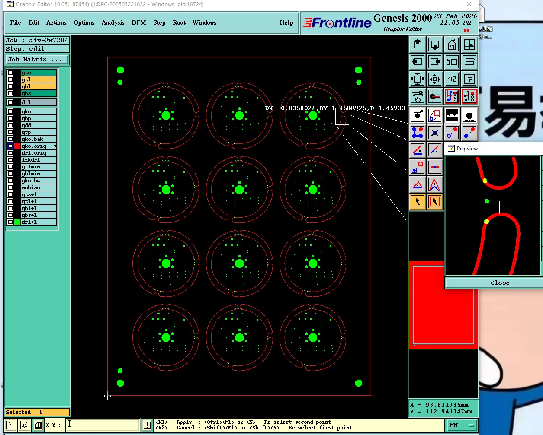Close the Popview window

click(x=500, y=283)
